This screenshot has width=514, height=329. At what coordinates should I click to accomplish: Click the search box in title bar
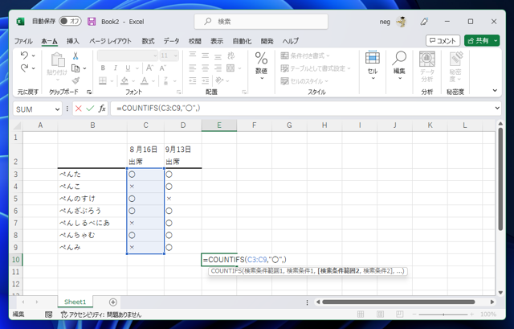261,22
